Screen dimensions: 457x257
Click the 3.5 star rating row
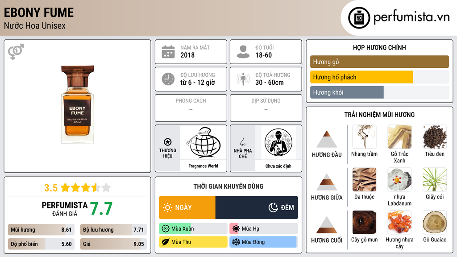tap(78, 188)
